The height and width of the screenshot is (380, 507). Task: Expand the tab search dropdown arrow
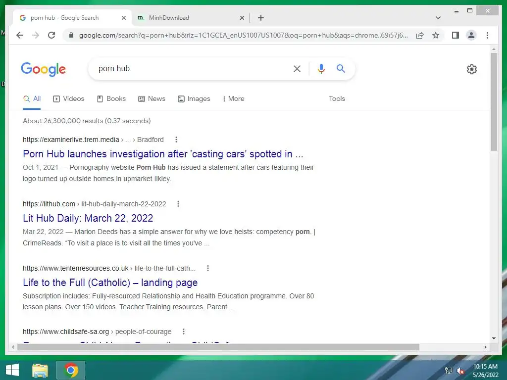pos(438,18)
